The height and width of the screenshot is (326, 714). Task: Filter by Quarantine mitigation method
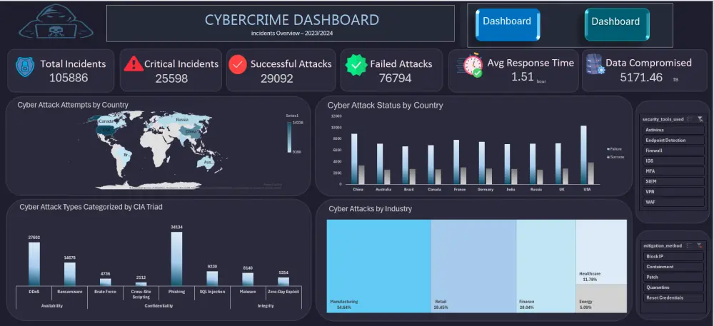(x=673, y=287)
